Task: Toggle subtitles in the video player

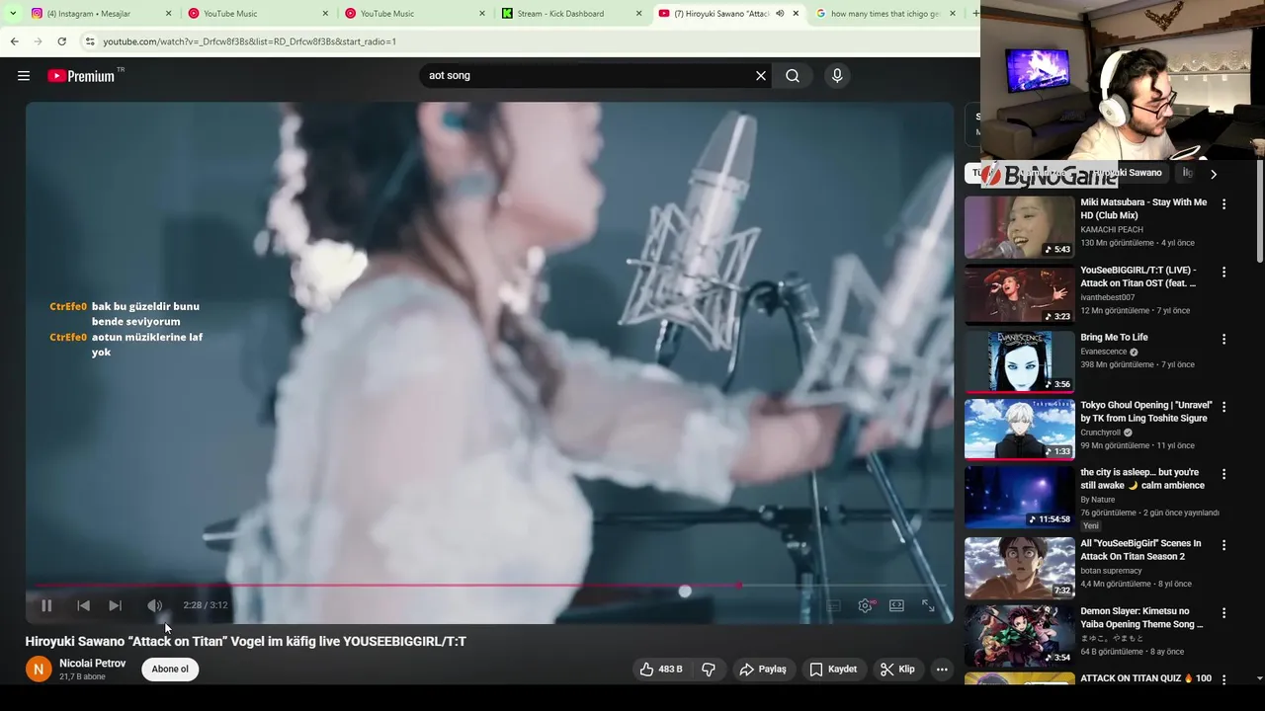Action: point(833,605)
